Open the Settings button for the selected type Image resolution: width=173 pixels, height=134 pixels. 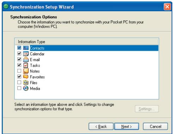click(147, 109)
